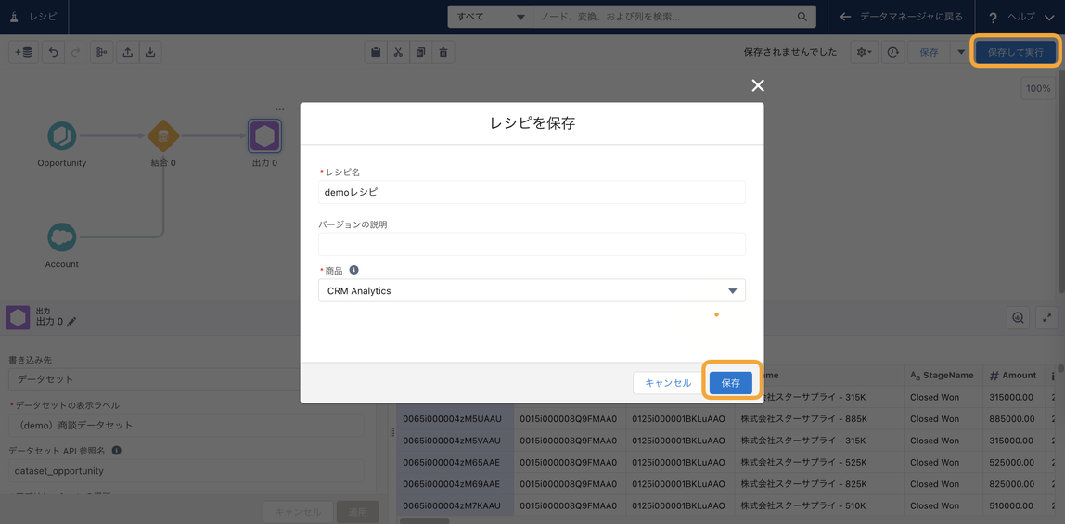Click cell 0065i000004zM7KAAU
1065x524 pixels.
click(456, 505)
